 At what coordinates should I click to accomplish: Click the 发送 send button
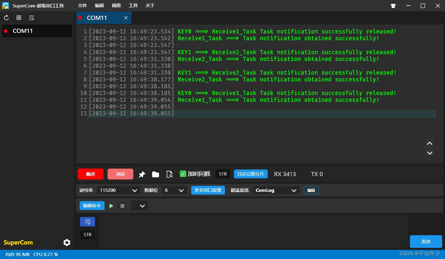pos(426,242)
